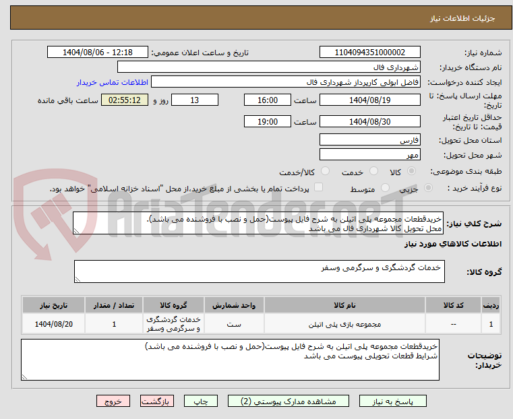
Task: Click the تعداد / مقدار column header
Action: (114, 305)
